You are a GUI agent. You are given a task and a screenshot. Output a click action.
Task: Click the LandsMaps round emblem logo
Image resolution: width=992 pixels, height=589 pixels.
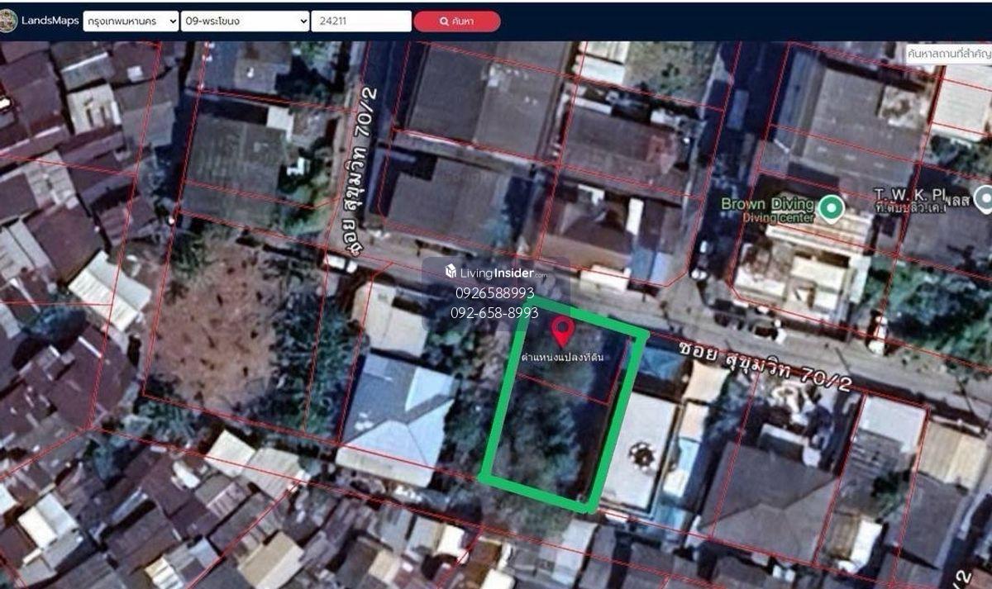tap(8, 21)
